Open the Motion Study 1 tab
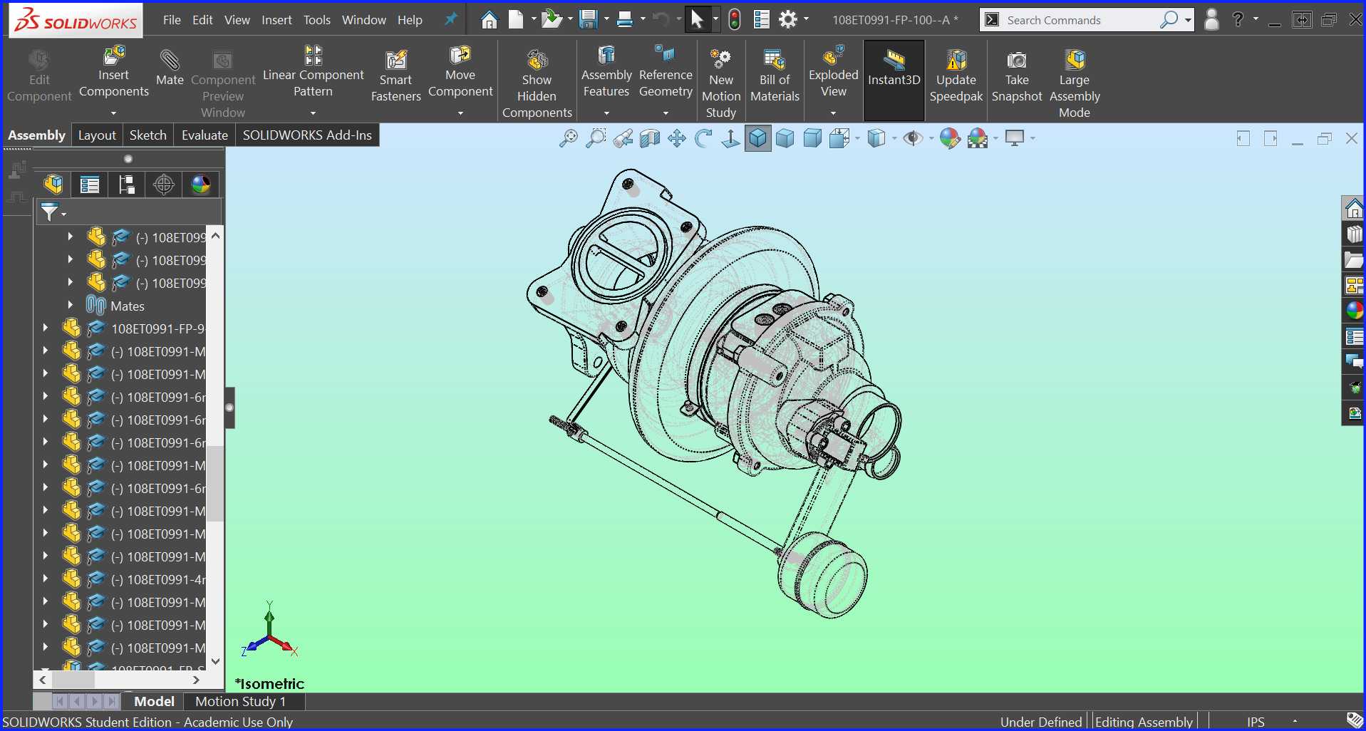The width and height of the screenshot is (1366, 731). click(241, 702)
